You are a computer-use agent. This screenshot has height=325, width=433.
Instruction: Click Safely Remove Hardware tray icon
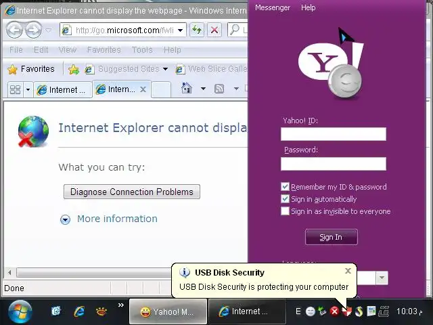(x=322, y=311)
